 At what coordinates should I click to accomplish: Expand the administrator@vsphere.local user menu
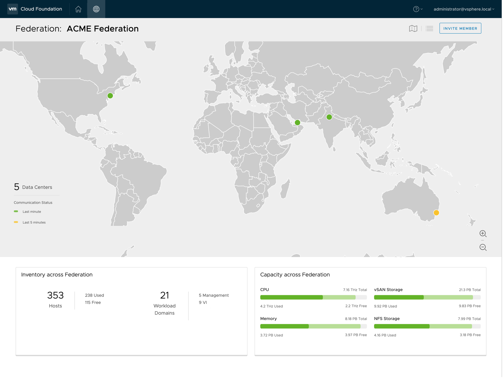click(x=464, y=9)
